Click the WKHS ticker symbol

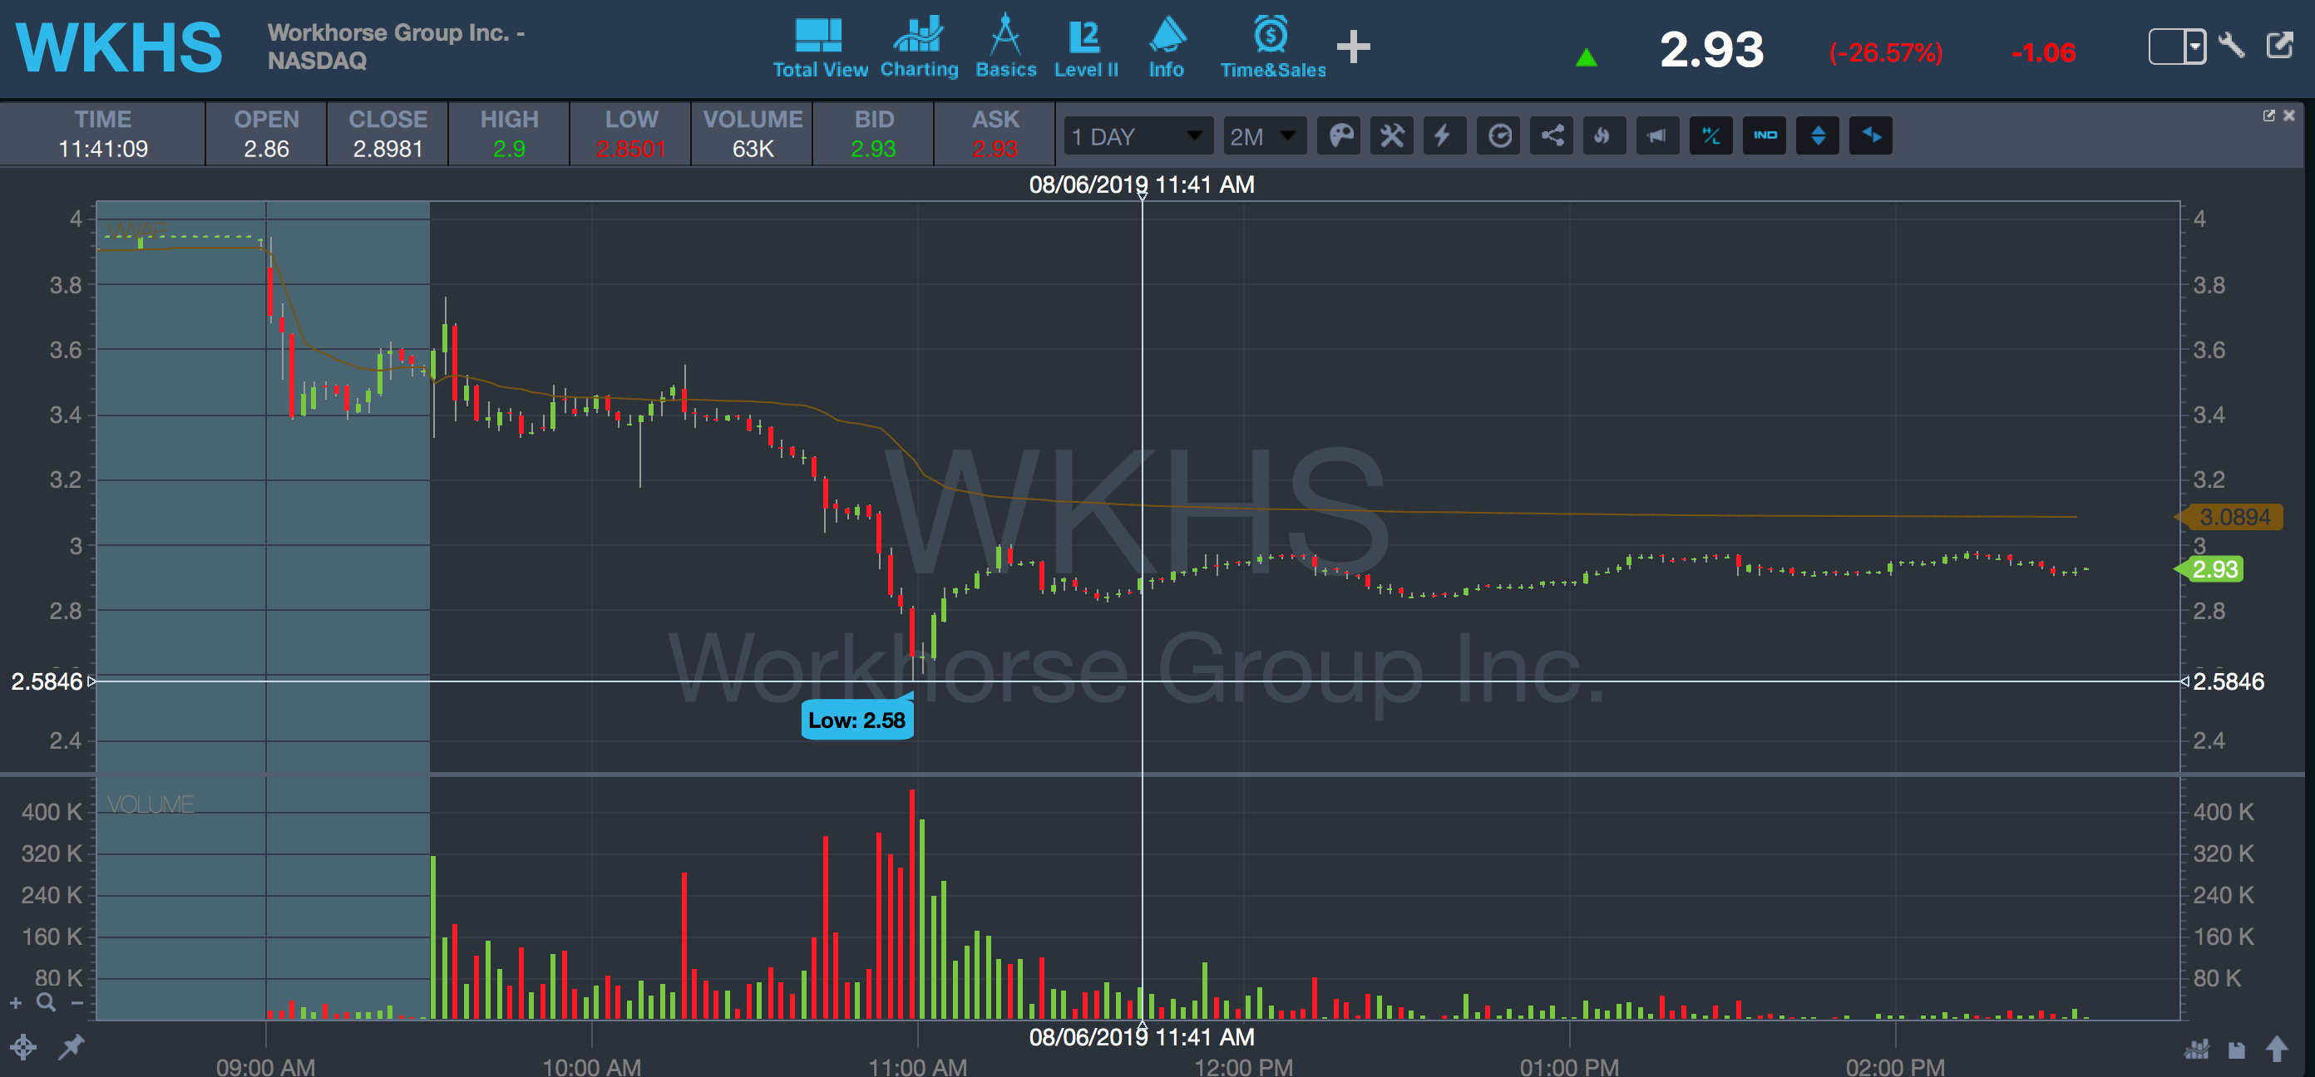pyautogui.click(x=119, y=47)
